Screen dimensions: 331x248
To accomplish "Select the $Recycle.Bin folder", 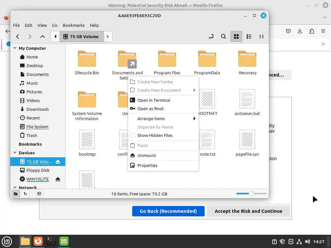I will [x=87, y=63].
